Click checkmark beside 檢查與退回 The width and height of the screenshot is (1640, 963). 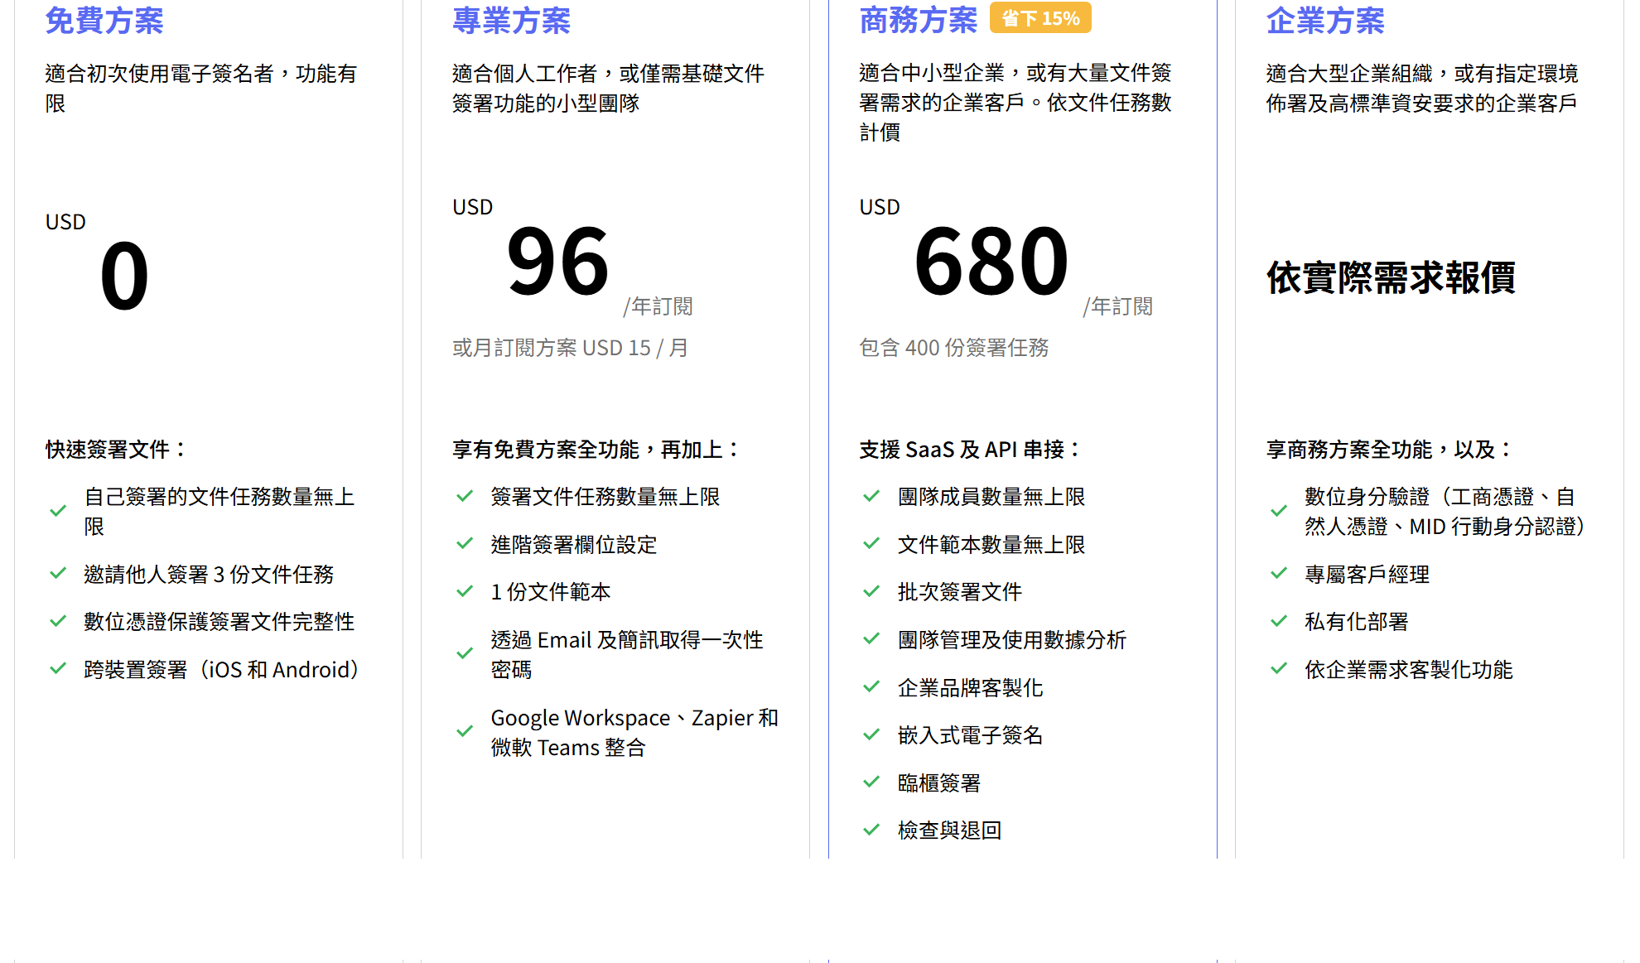coord(871,830)
